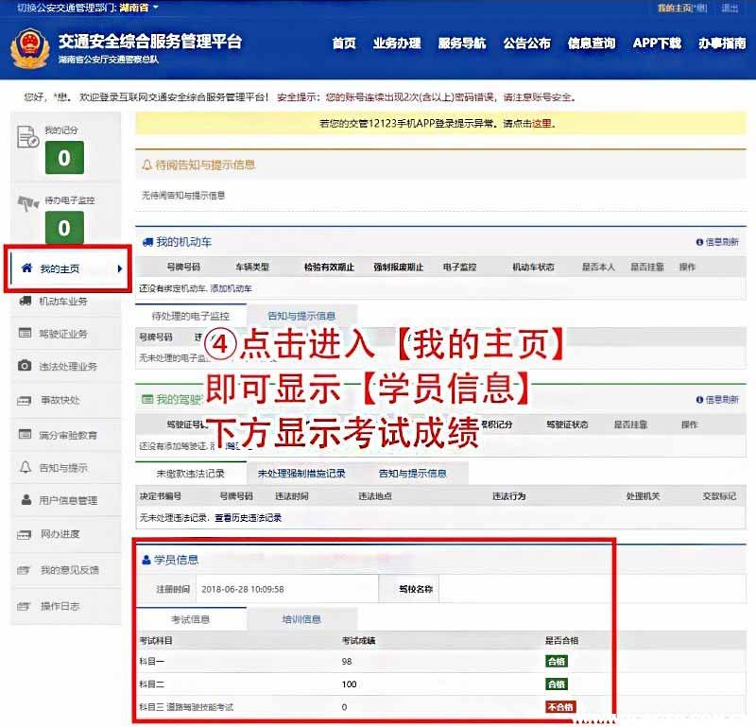This screenshot has width=756, height=727.
Task: Click 信息刷新 in 我的机动车 panel
Action: (717, 242)
